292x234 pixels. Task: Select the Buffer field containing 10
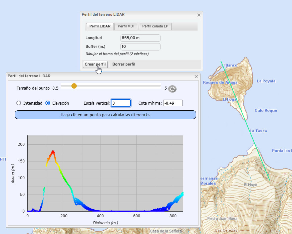(x=140, y=46)
